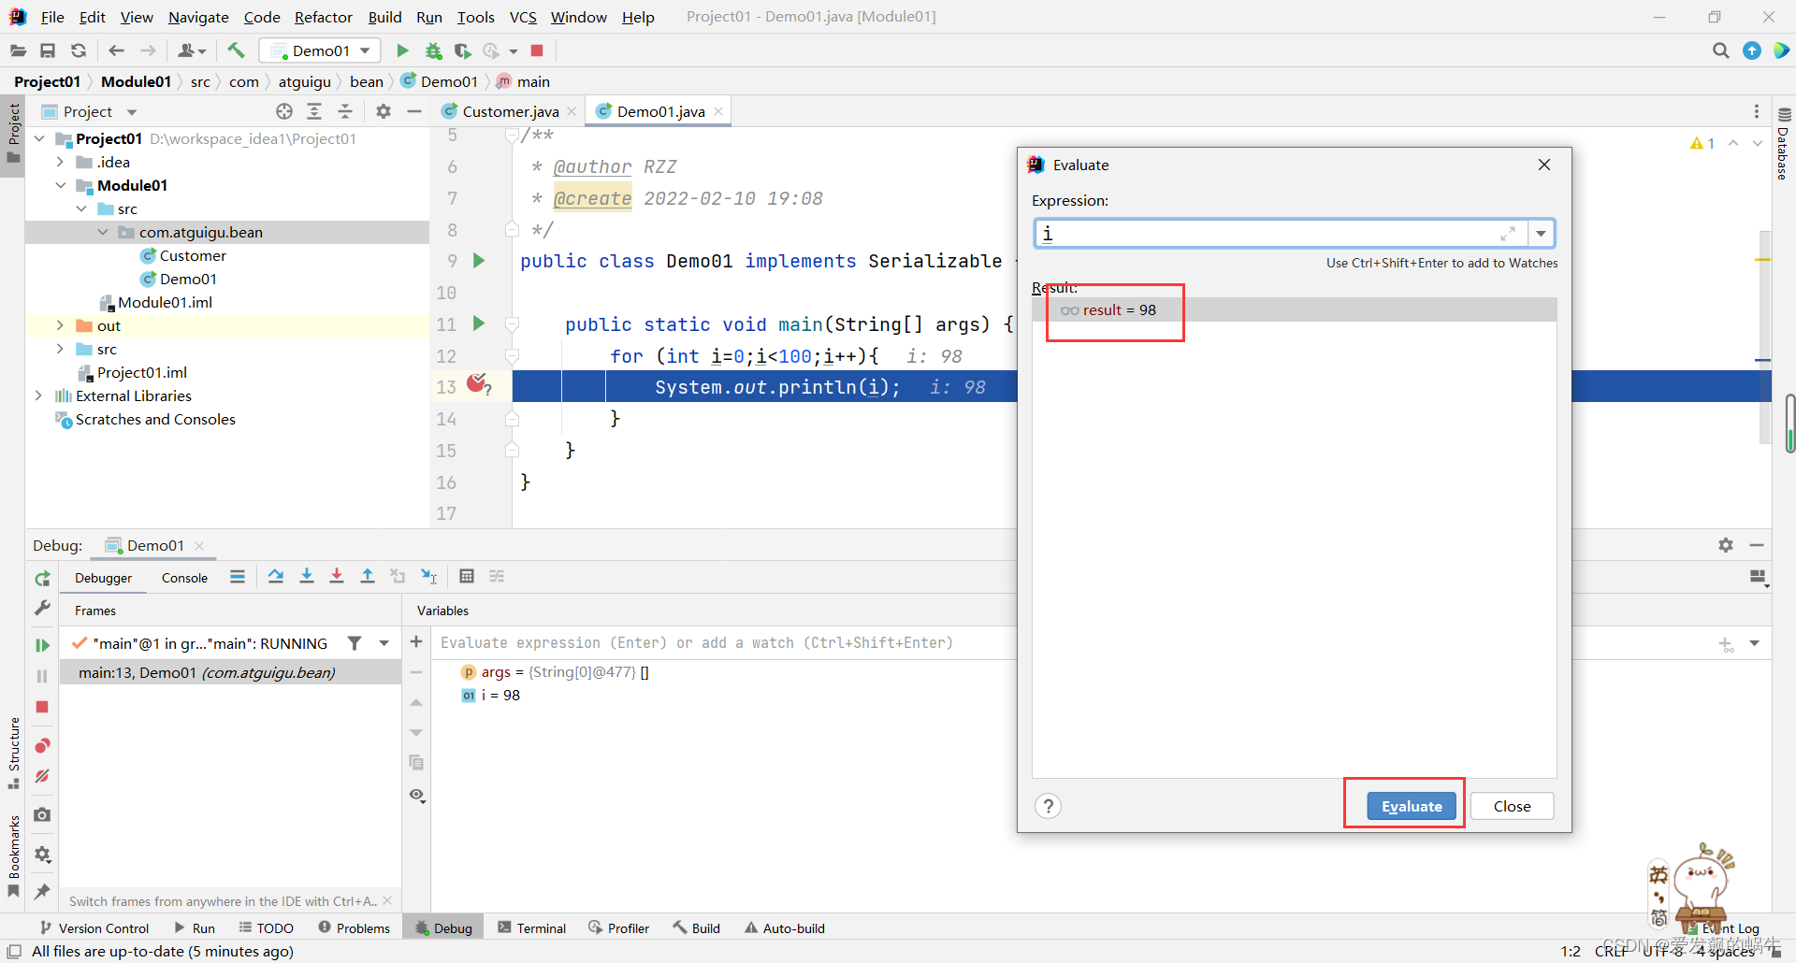This screenshot has height=963, width=1796.
Task: Open Database side panel
Action: (1784, 142)
